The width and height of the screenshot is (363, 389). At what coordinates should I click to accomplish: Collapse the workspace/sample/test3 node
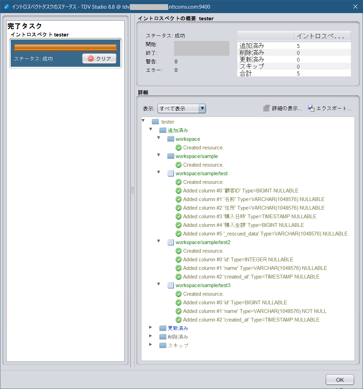[158, 284]
